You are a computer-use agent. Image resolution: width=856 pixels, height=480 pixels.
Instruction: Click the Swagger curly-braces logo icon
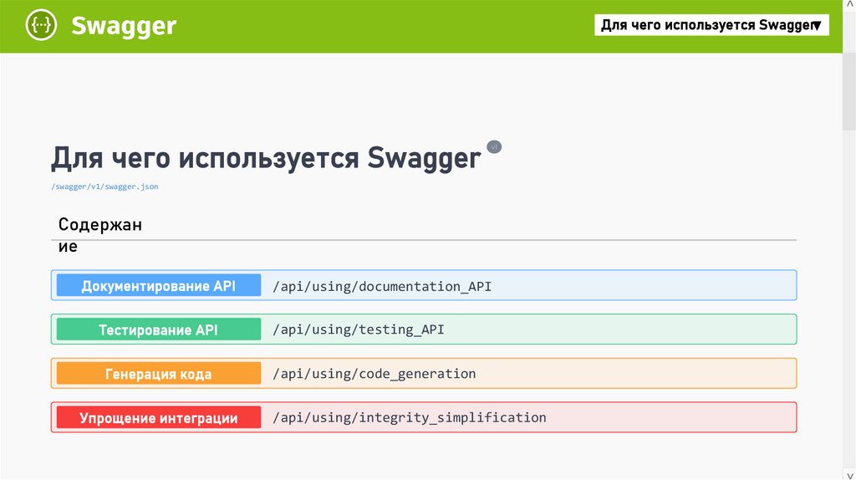(41, 25)
